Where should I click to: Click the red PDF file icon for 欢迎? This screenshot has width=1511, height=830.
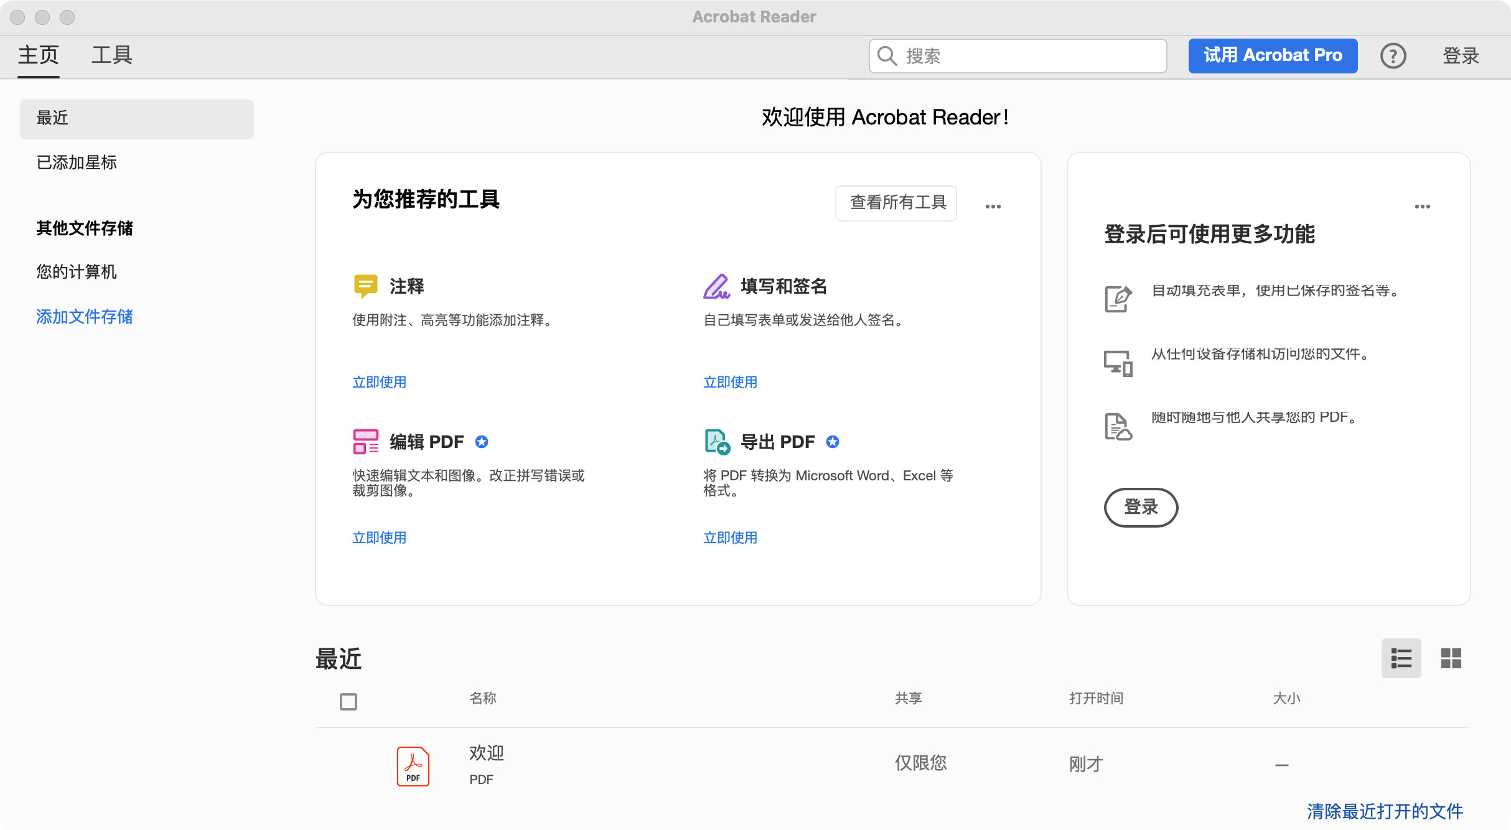click(x=413, y=767)
